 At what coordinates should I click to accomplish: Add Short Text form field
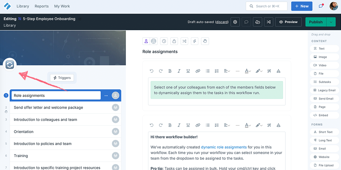coord(324,132)
